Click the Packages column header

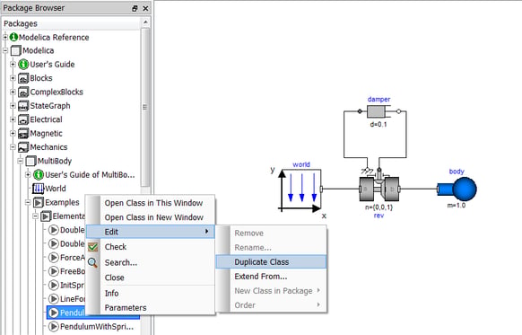pos(71,23)
